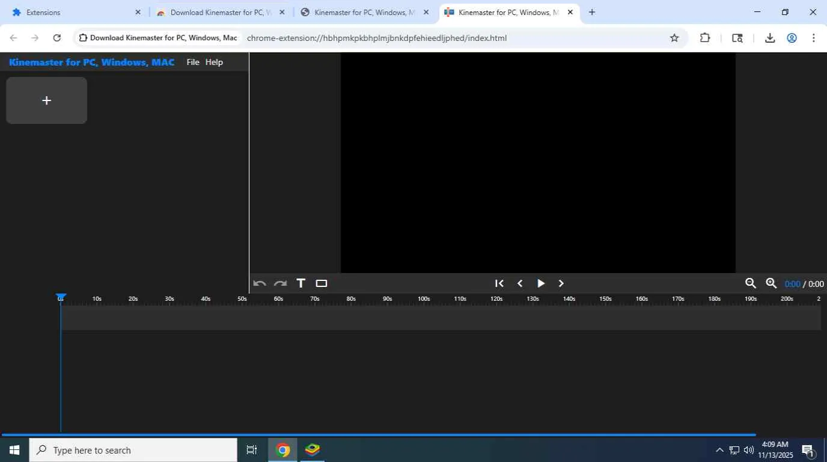Open the Windows notification center
The width and height of the screenshot is (827, 462).
coord(808,450)
